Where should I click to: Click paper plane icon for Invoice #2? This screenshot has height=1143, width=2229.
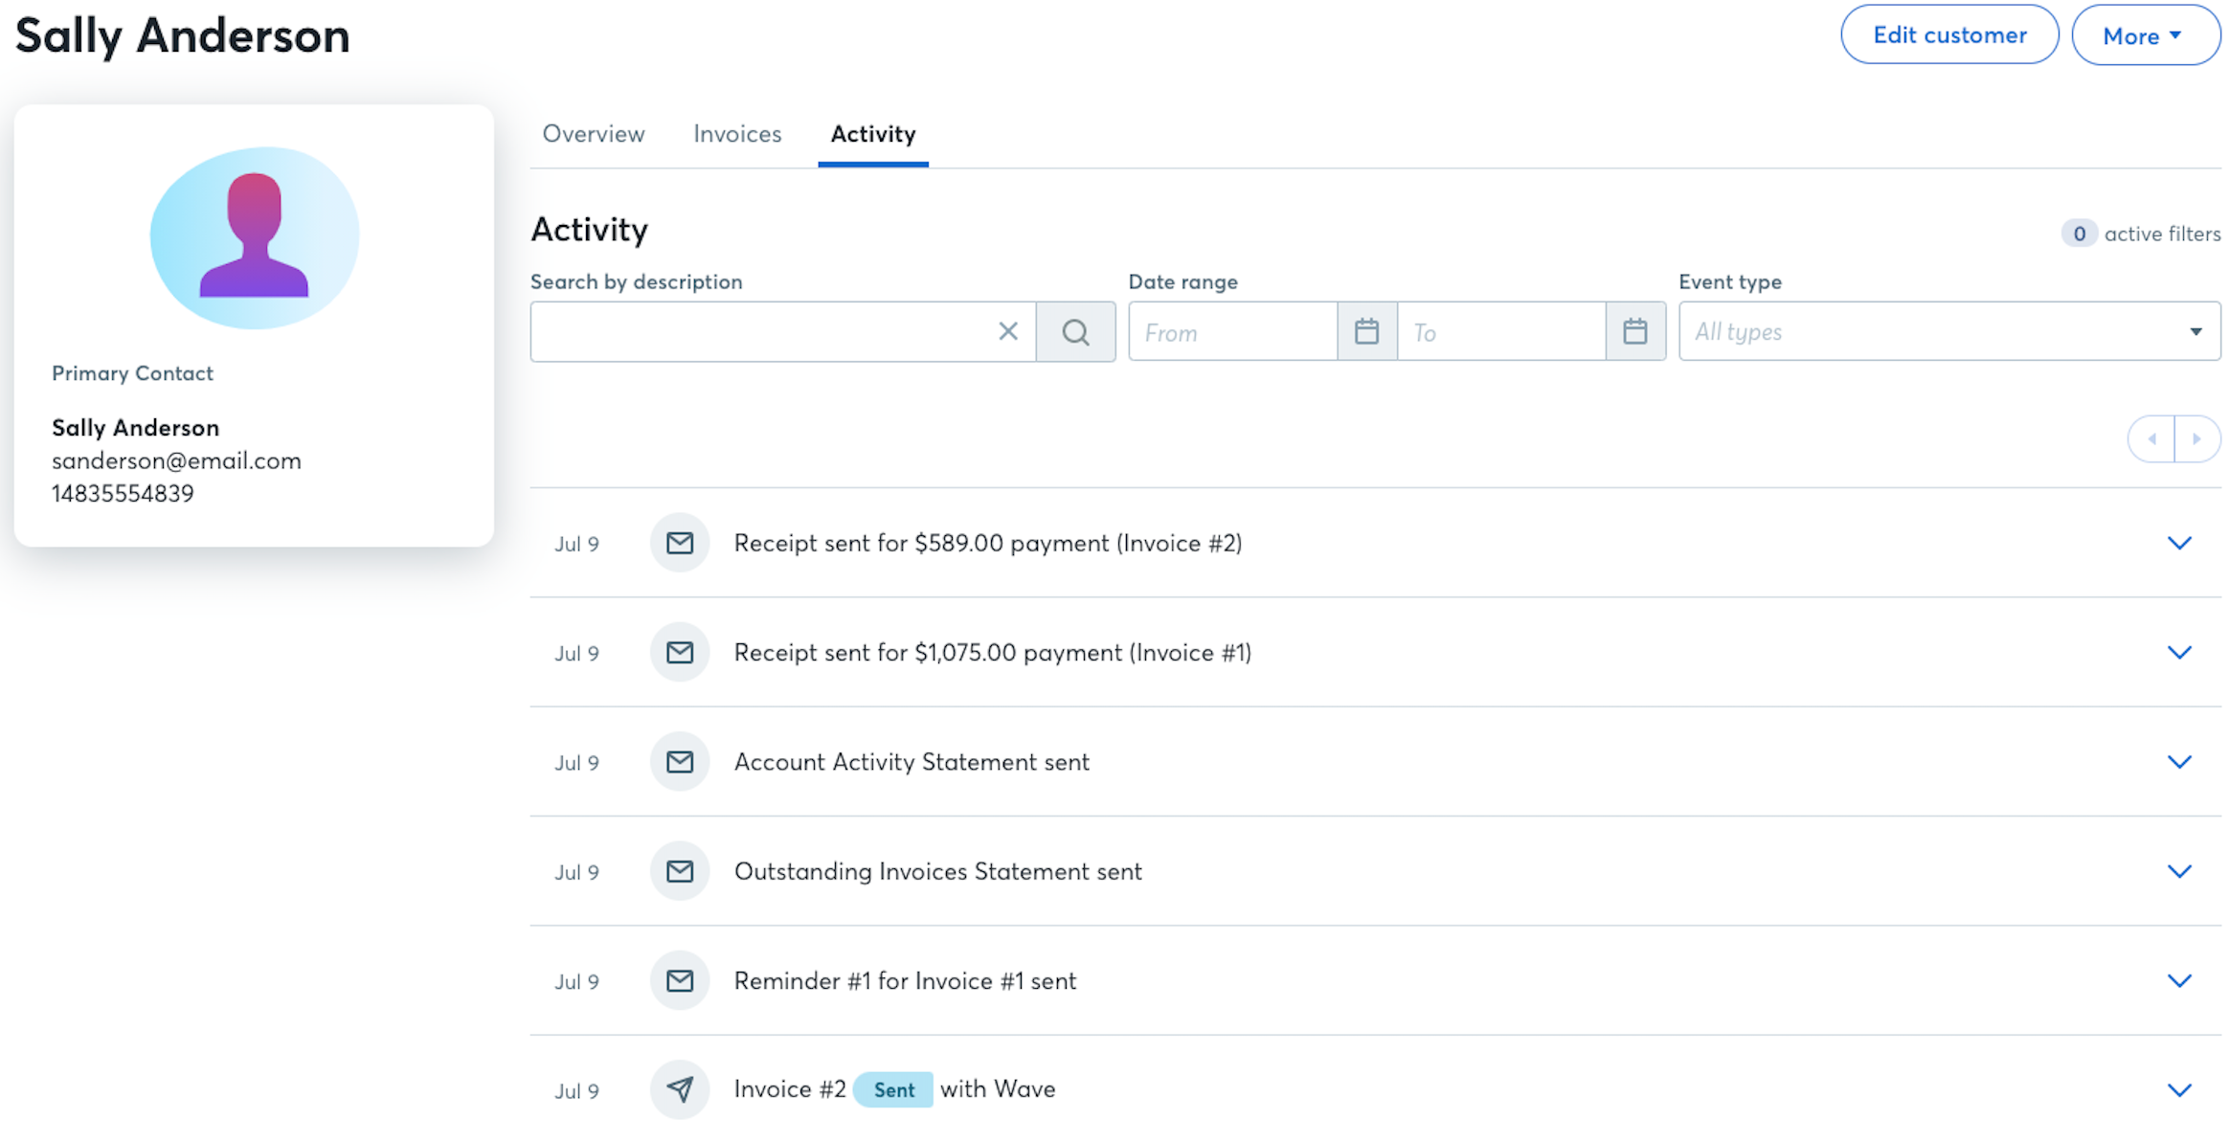[x=679, y=1089]
